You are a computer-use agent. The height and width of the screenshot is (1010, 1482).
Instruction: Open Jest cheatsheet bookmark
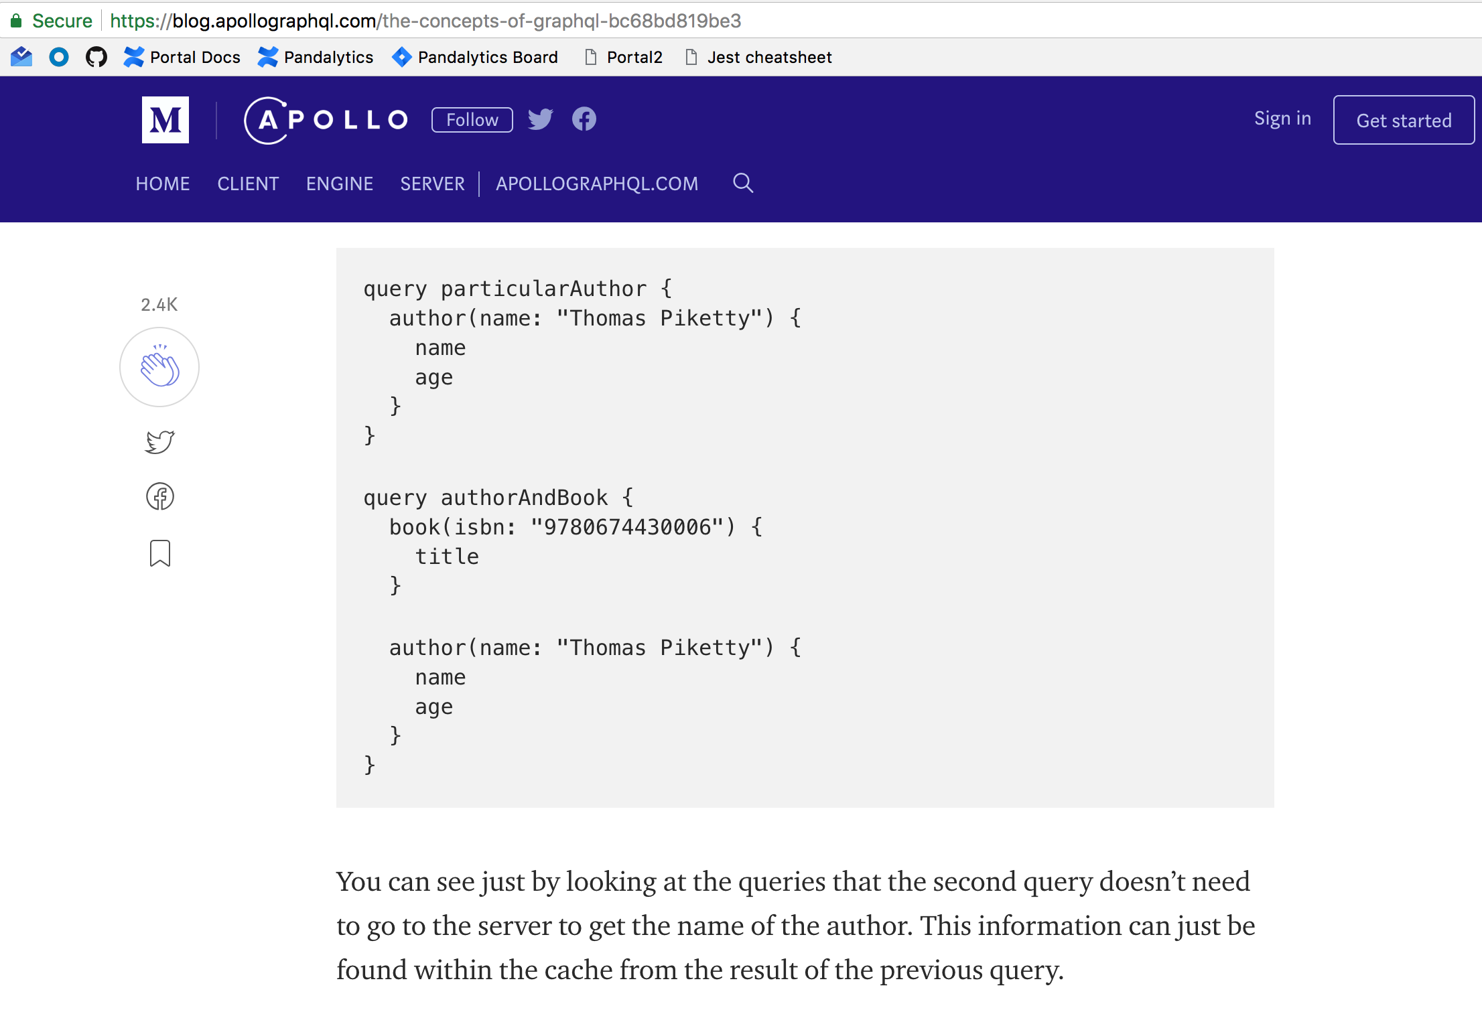pyautogui.click(x=768, y=57)
